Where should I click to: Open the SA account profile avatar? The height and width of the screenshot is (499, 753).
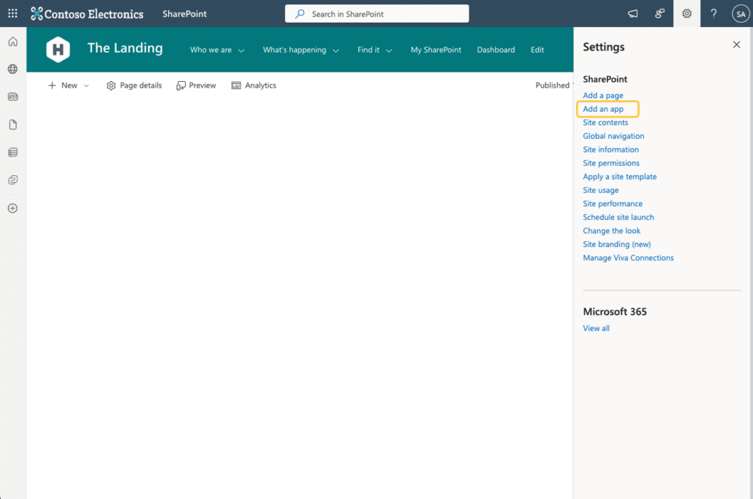[740, 13]
